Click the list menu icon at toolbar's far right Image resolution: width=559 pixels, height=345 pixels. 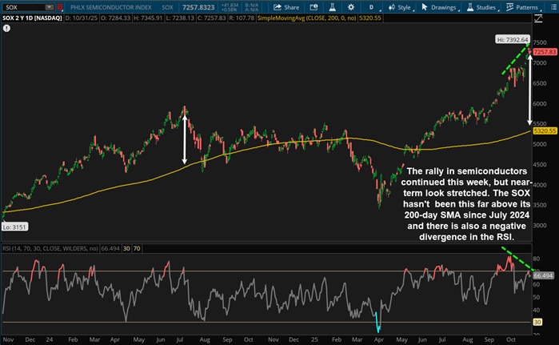click(553, 7)
